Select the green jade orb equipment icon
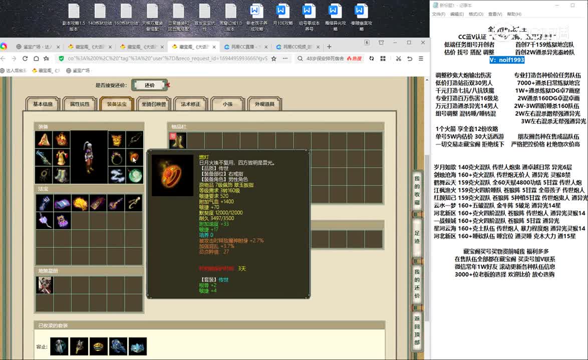Screen dimensions: 588x360 click(x=134, y=175)
